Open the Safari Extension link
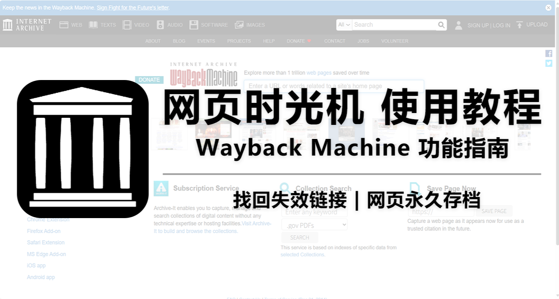559x299 pixels. click(x=46, y=242)
